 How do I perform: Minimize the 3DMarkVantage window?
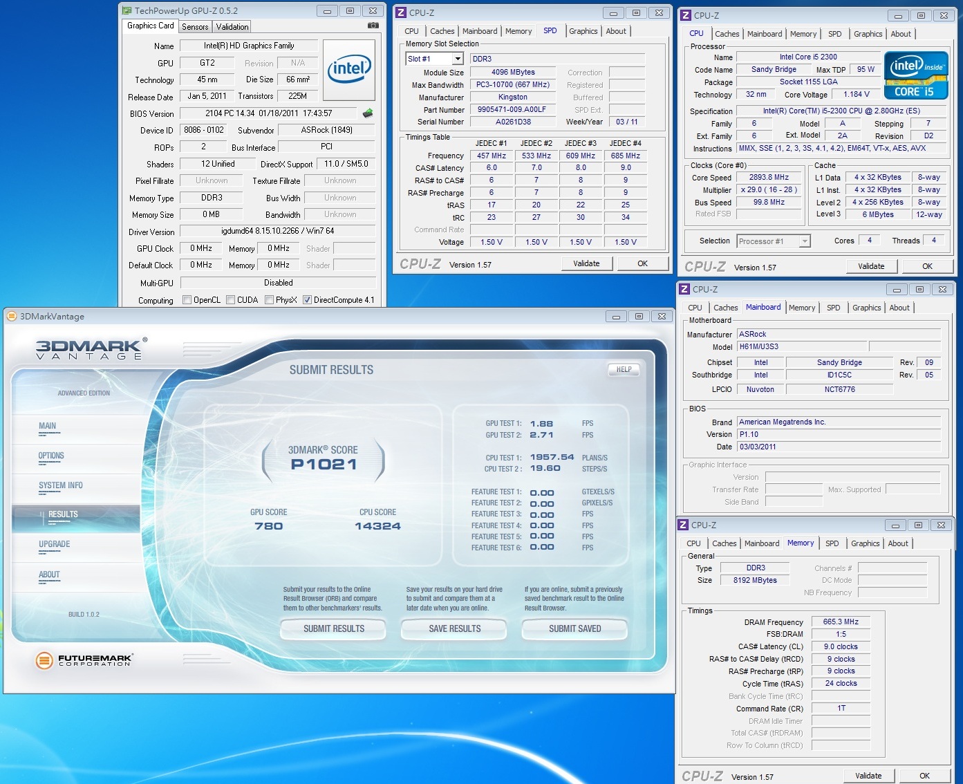[616, 316]
